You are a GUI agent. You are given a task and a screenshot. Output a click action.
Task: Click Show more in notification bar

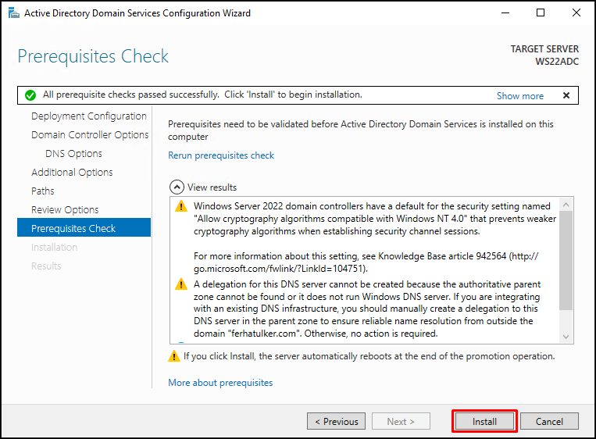point(520,96)
